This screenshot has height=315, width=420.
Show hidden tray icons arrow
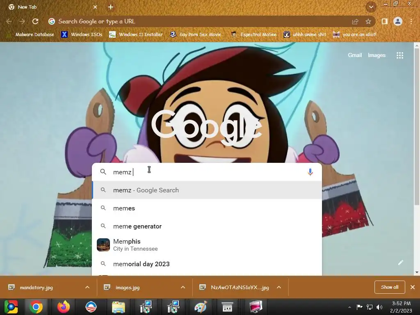(349, 307)
